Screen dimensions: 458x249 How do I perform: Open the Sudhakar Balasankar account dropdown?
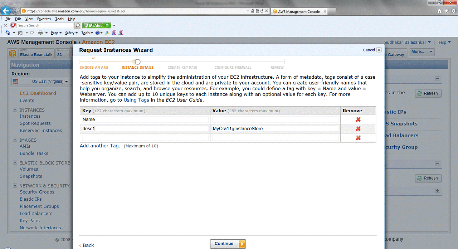click(407, 42)
